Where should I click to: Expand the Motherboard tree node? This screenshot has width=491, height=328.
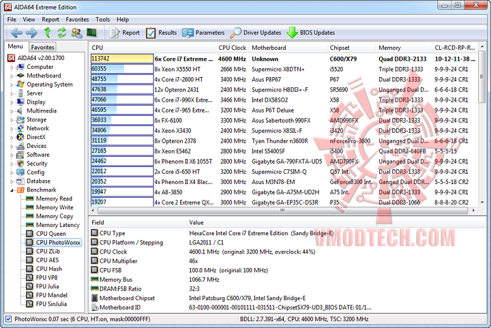12,76
